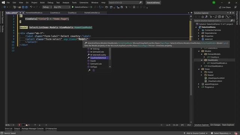240x135 pixels.
Task: Click Select Repository in status bar
Action: tap(221, 133)
